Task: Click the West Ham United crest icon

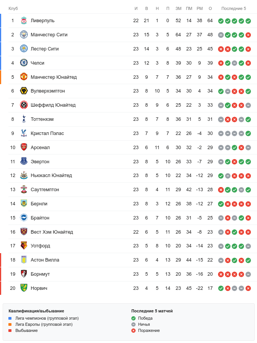Action: click(x=24, y=232)
